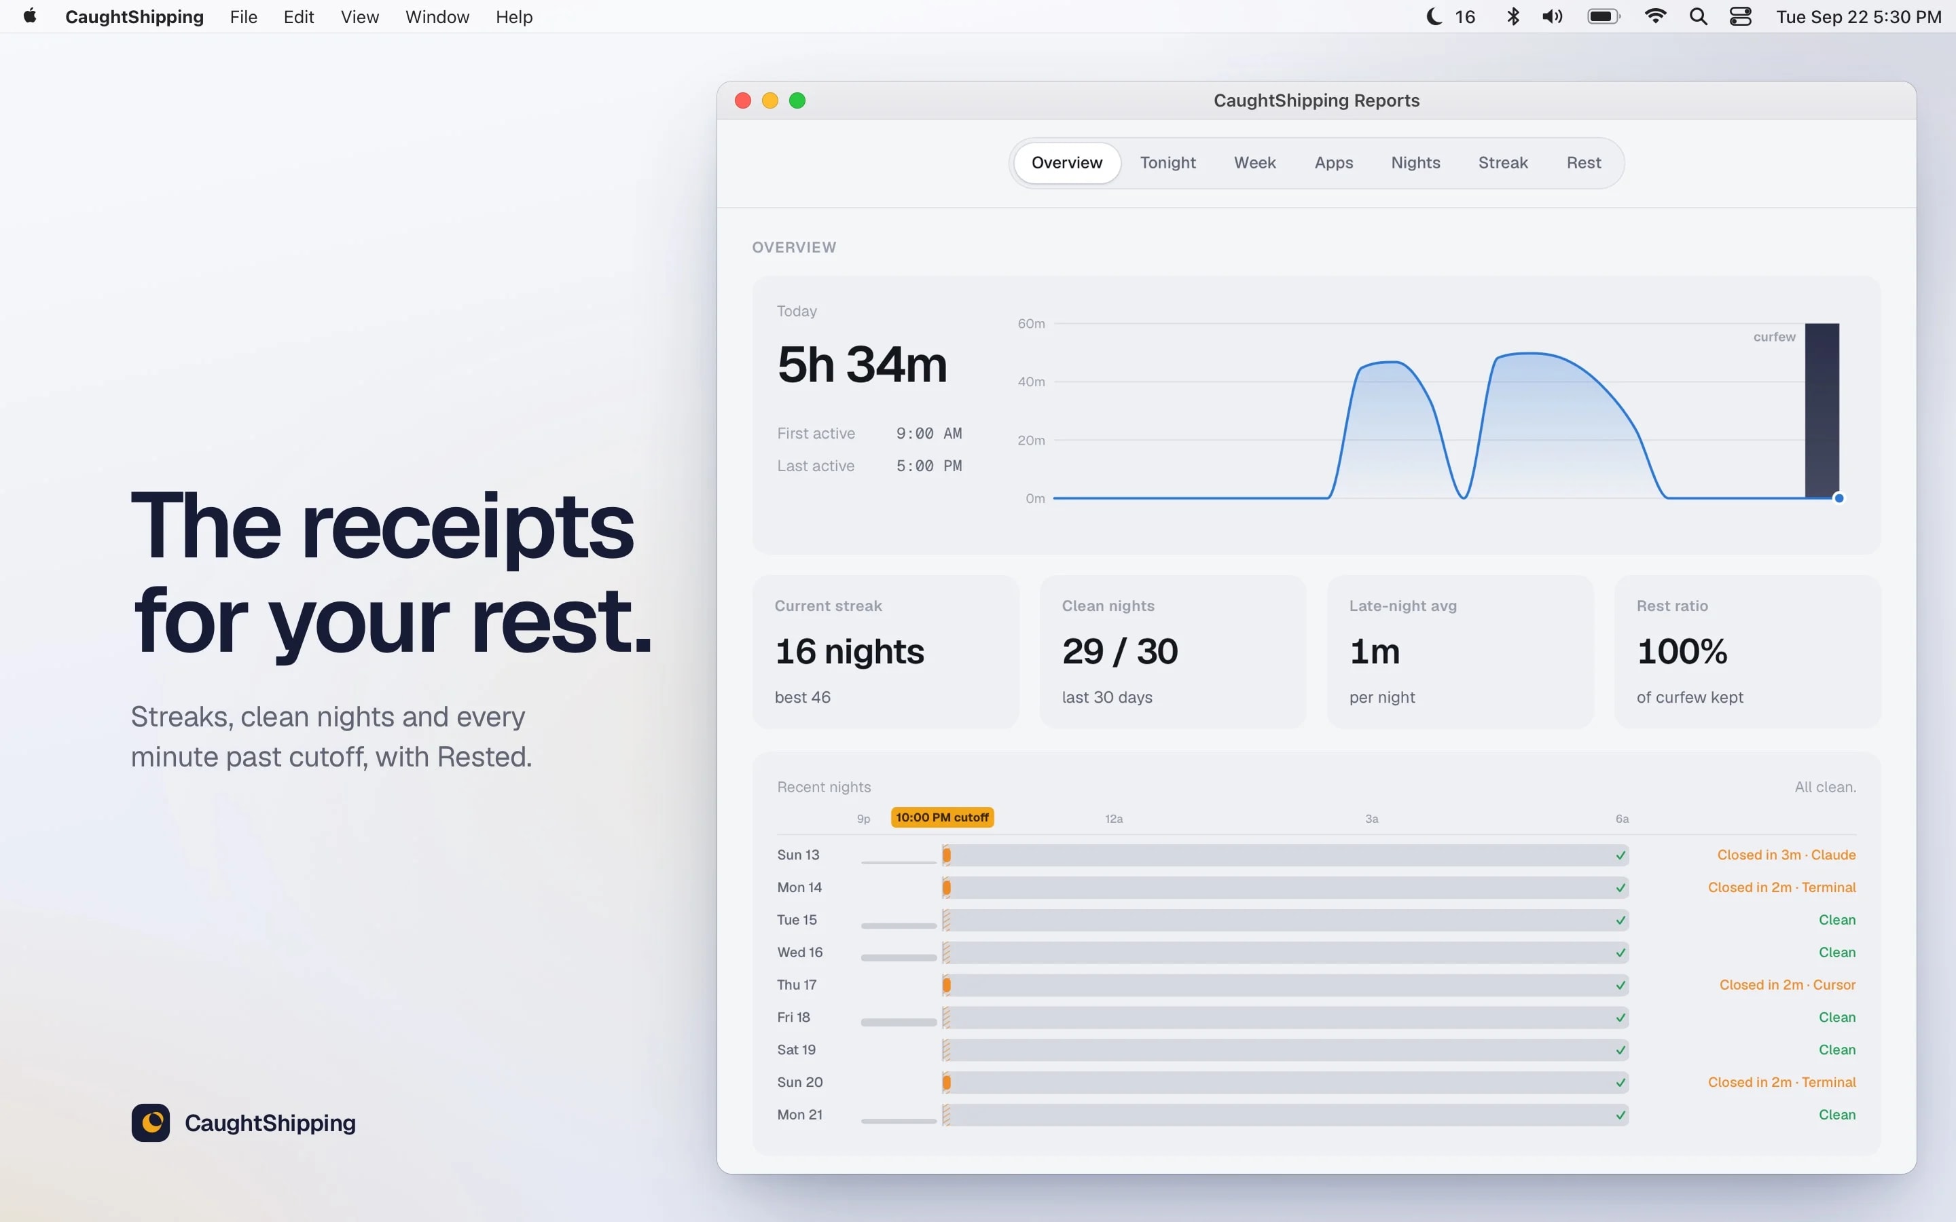Select the Apps tab
The width and height of the screenshot is (1956, 1222).
[x=1333, y=162]
